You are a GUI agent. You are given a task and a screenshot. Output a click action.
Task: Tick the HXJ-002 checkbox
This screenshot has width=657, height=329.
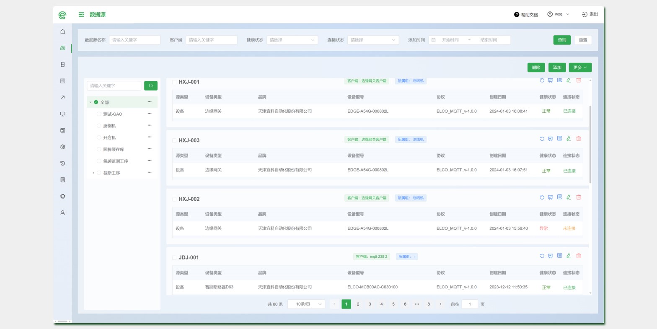coord(174,199)
